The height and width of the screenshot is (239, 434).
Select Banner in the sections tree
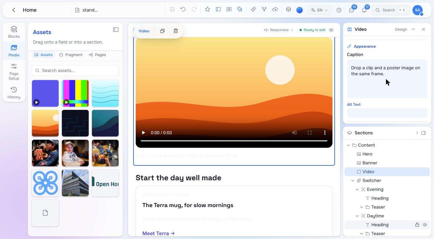[x=370, y=163]
